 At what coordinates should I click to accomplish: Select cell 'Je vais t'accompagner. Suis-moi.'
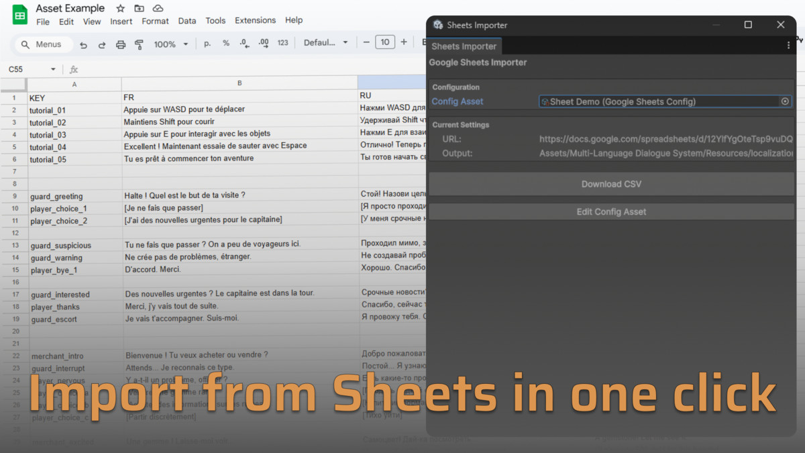(241, 318)
